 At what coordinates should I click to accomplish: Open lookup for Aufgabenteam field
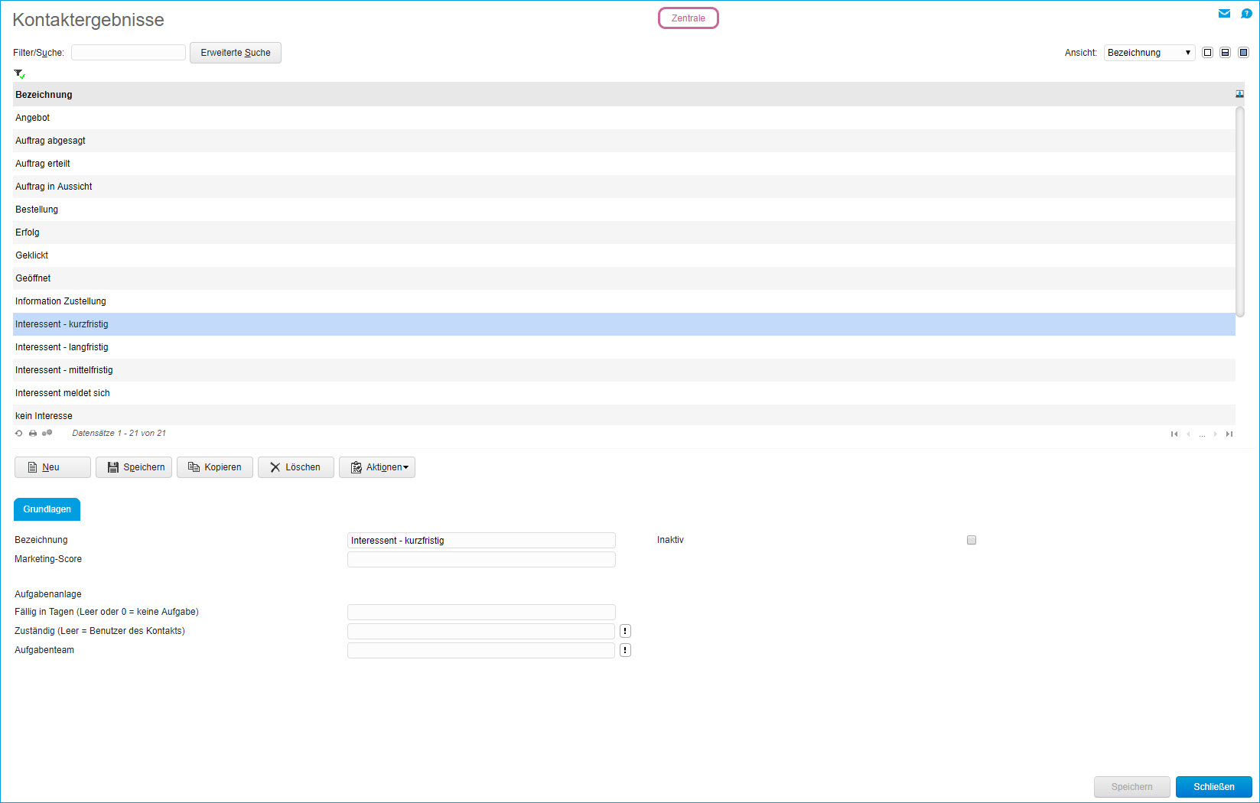pyautogui.click(x=625, y=650)
